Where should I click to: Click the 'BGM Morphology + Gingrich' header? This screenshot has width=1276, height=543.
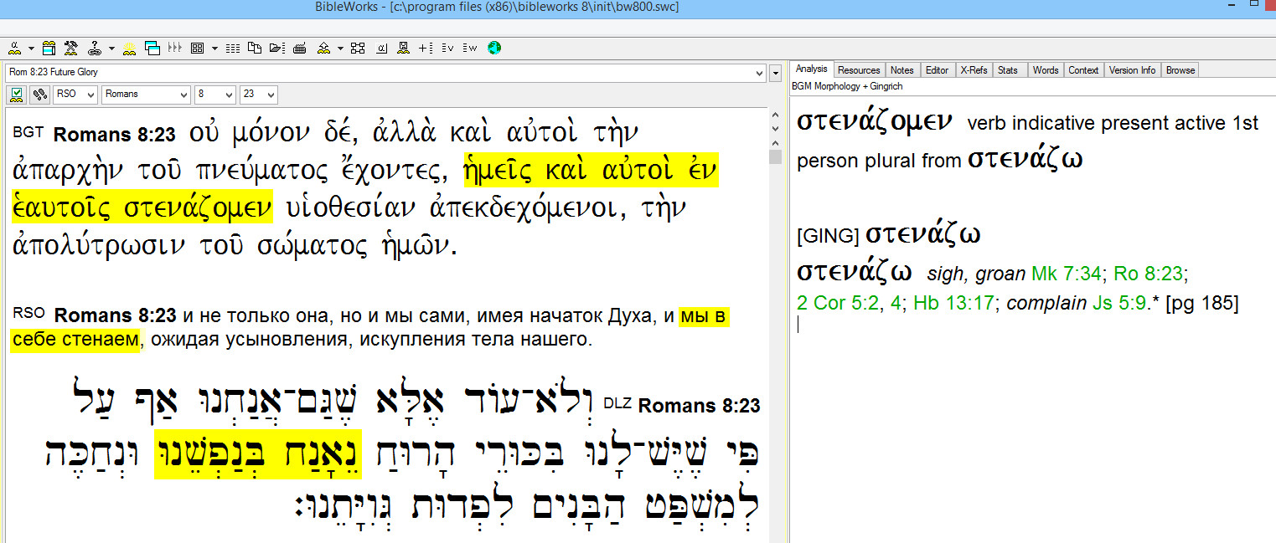tap(847, 86)
